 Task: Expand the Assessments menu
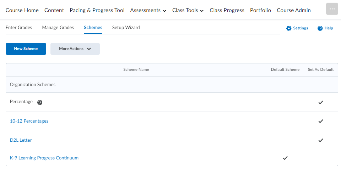[148, 10]
